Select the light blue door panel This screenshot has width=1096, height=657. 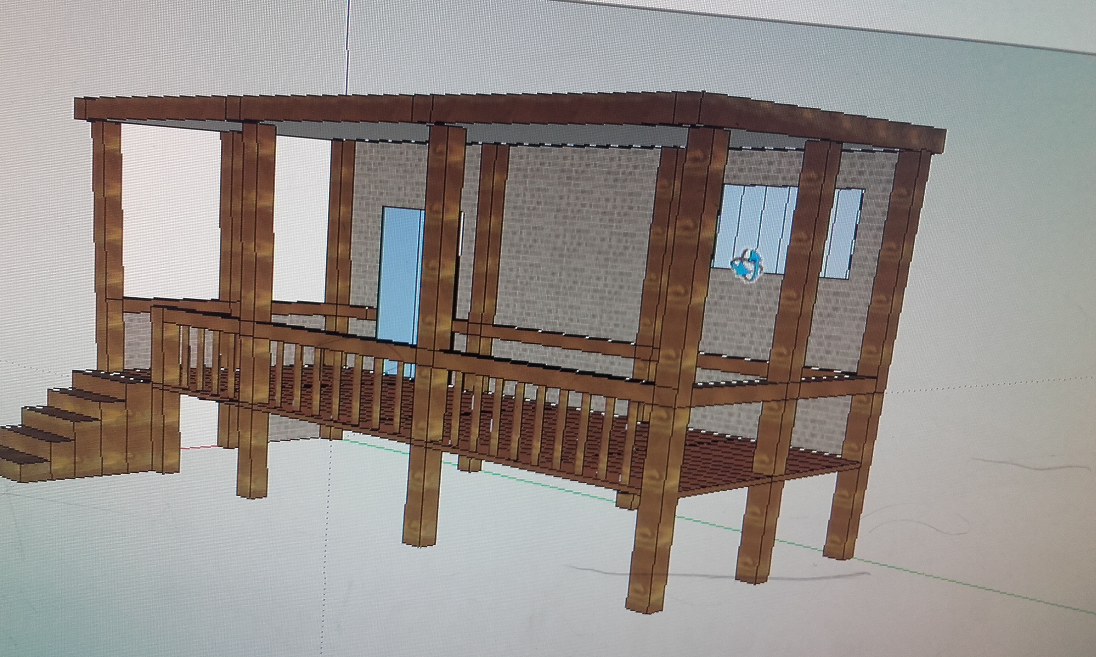(399, 275)
